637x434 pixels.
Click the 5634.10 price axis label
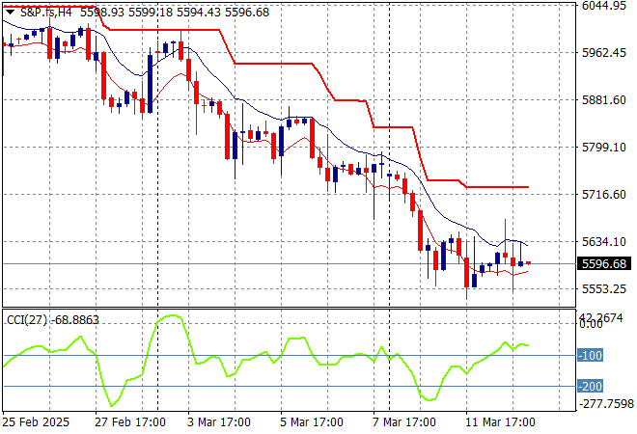(604, 242)
